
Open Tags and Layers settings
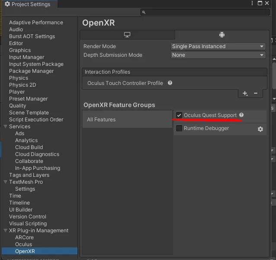(29, 175)
